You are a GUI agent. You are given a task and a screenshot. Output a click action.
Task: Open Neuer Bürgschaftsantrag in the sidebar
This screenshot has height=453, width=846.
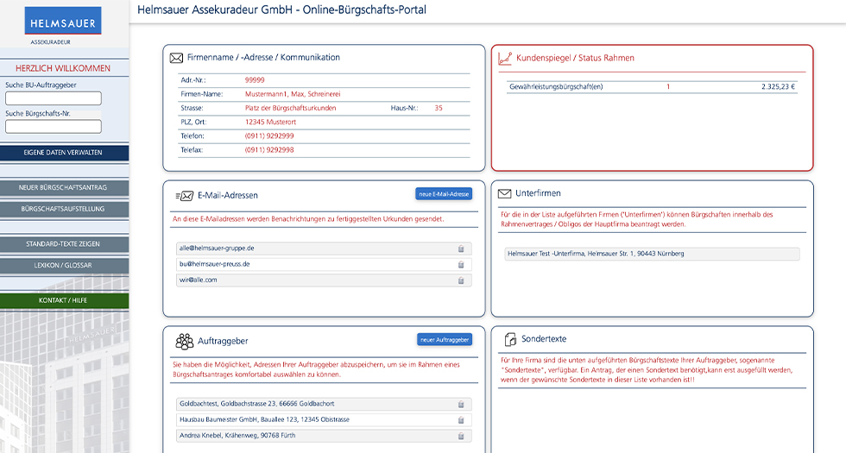click(x=64, y=188)
